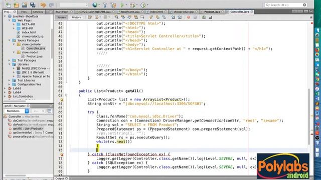This screenshot has width=321, height=180.
Task: Switch to the index.html tab
Action: (156, 12)
